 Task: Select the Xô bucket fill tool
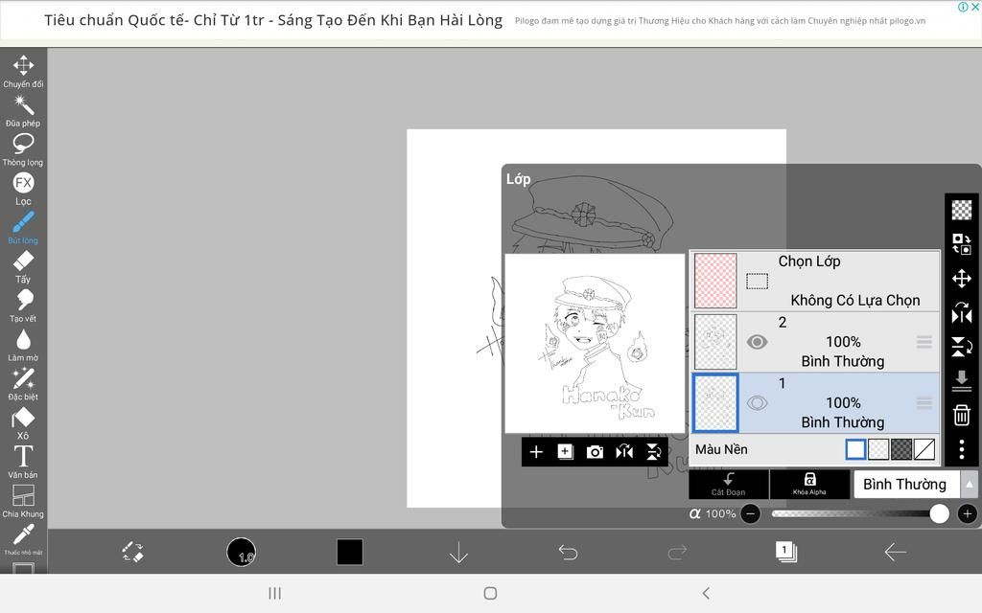[23, 423]
